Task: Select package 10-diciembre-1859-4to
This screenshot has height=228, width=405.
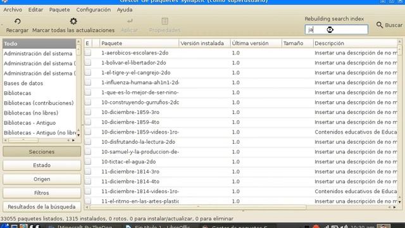Action: click(x=130, y=122)
